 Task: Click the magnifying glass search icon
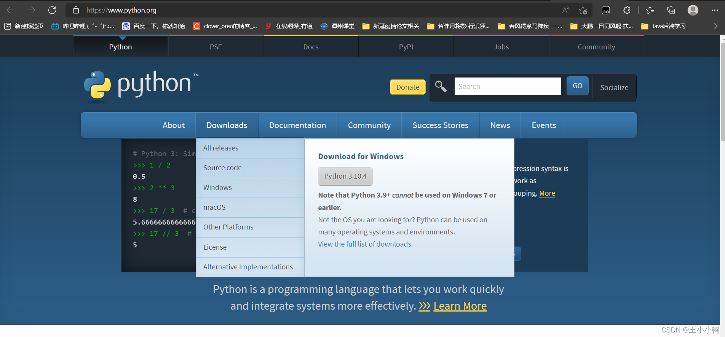coord(441,87)
